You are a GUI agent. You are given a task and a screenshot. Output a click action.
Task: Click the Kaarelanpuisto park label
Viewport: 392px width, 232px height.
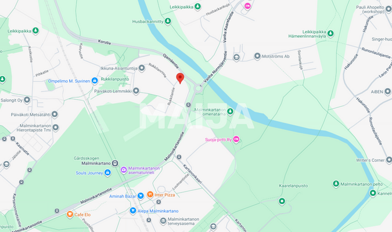[293, 186]
